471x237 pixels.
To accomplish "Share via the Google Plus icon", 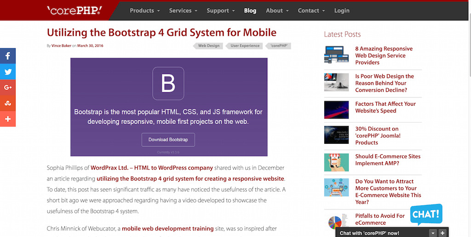I will 8,87.
